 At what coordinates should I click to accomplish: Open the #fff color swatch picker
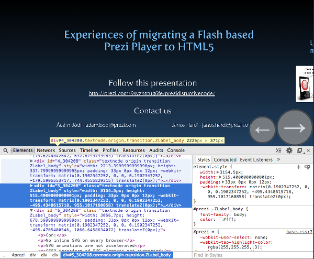(x=220, y=220)
